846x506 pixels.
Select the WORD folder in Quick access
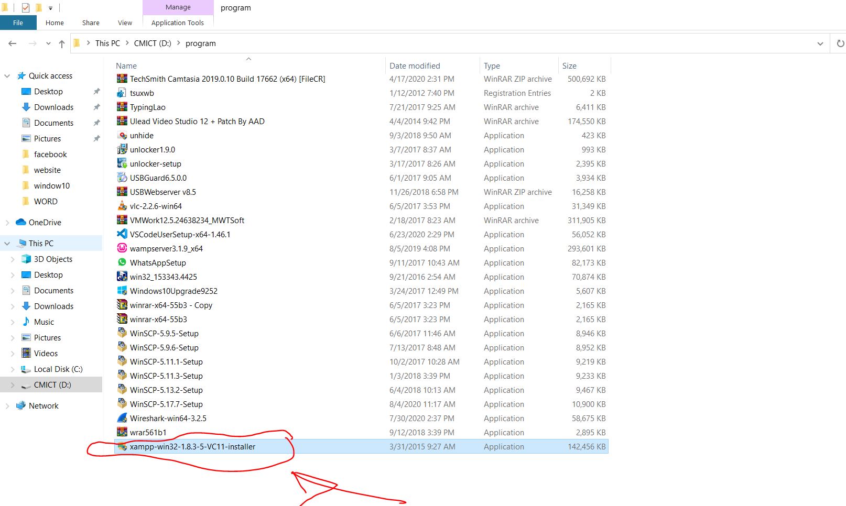[46, 201]
